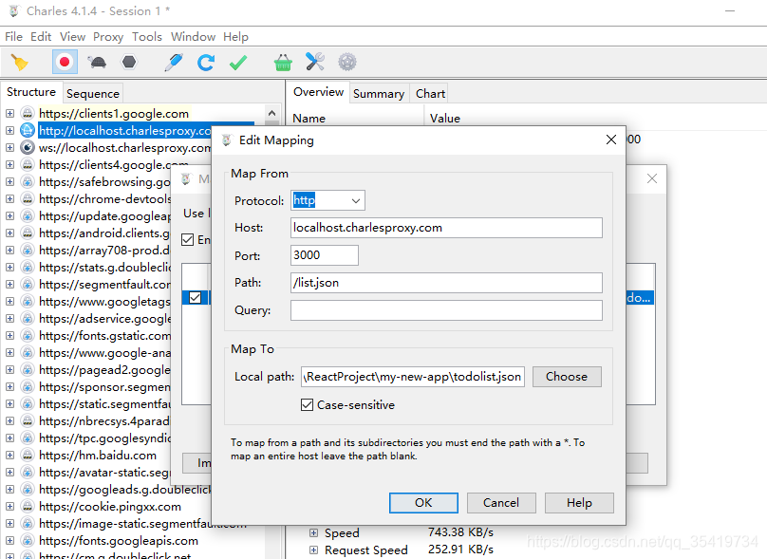
Task: Open the Proxy menu
Action: coord(108,37)
